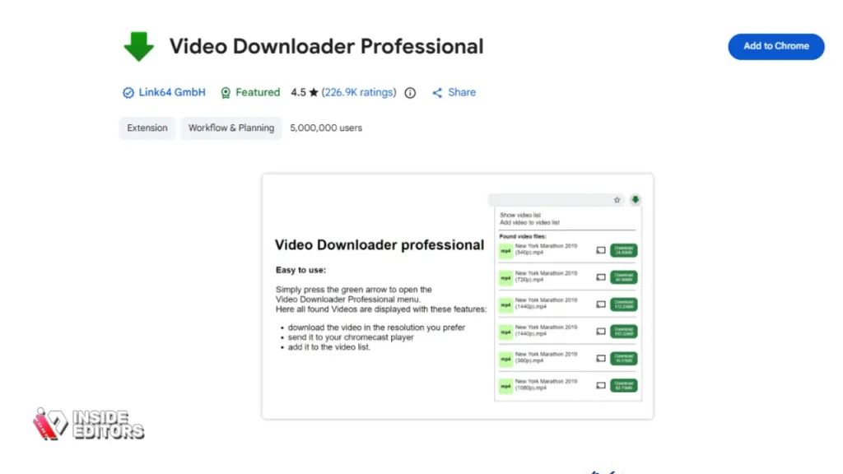Click the cast icon for 720p video

pos(600,277)
